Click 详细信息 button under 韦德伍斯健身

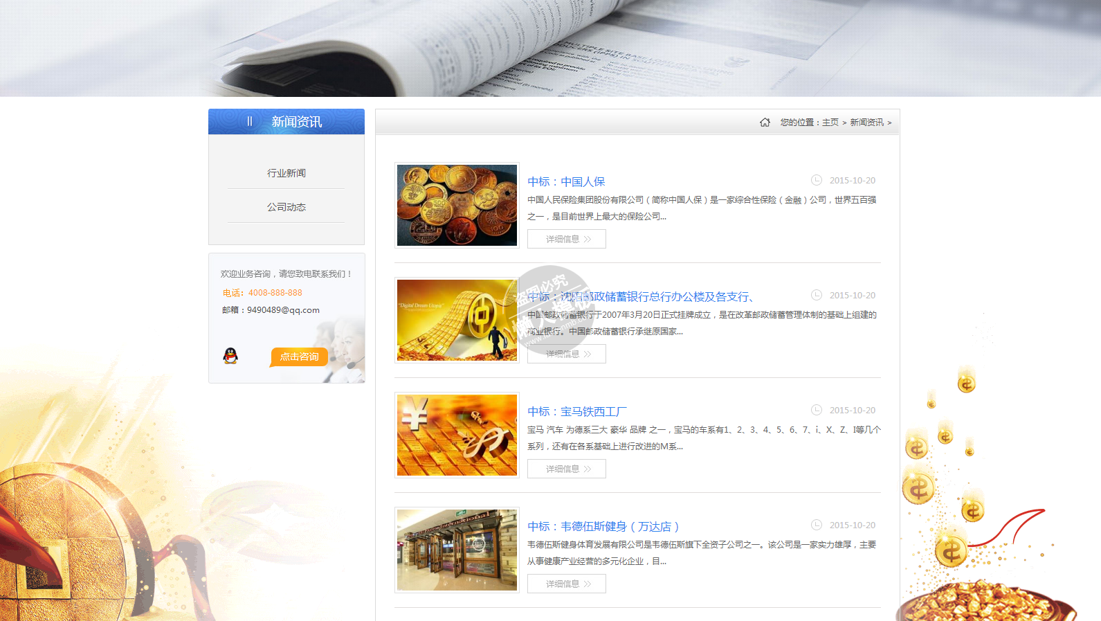[x=567, y=584]
